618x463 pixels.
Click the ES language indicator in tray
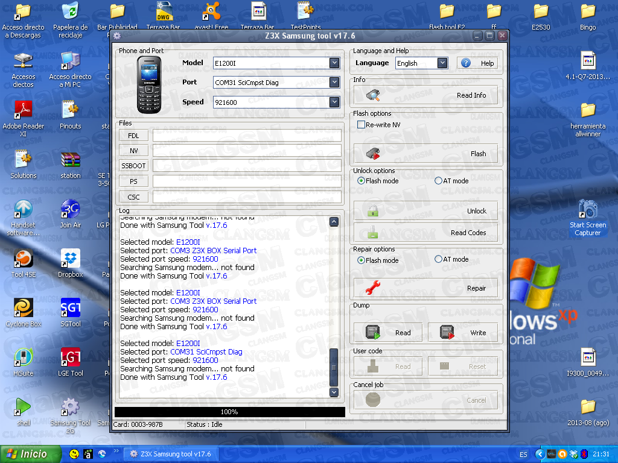523,455
